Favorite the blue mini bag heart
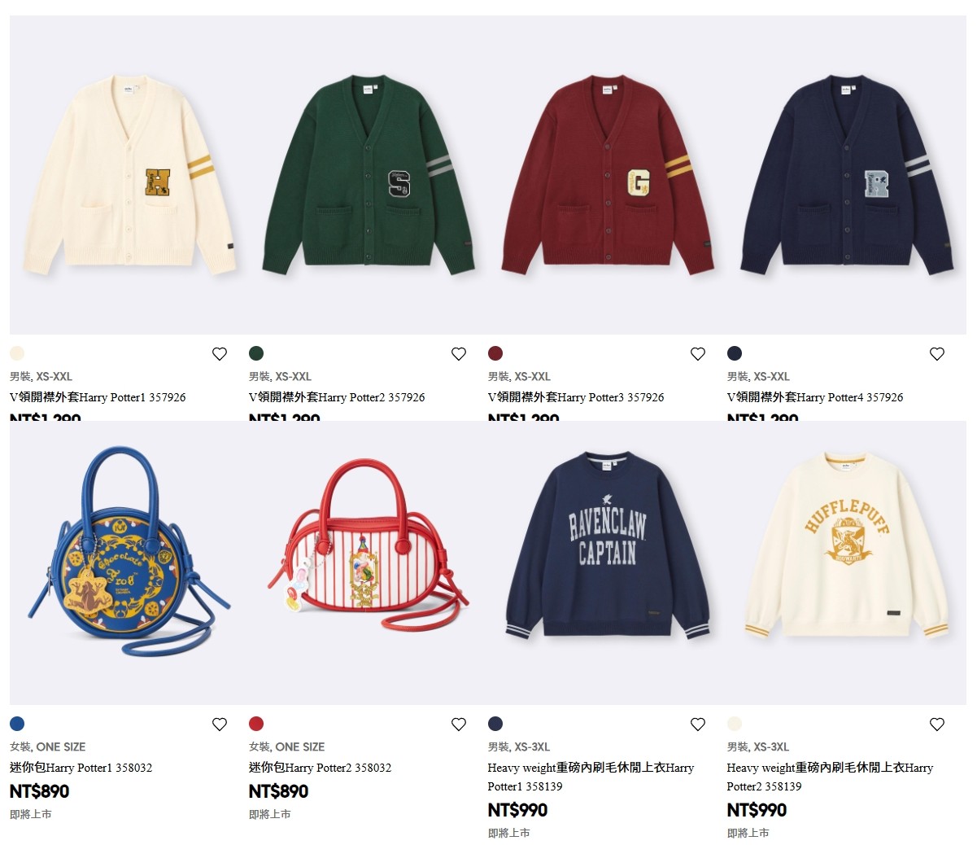Viewport: 977px width, 845px height. 220,725
